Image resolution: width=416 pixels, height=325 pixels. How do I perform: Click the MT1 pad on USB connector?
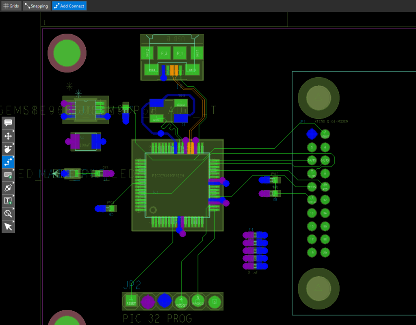(x=197, y=53)
